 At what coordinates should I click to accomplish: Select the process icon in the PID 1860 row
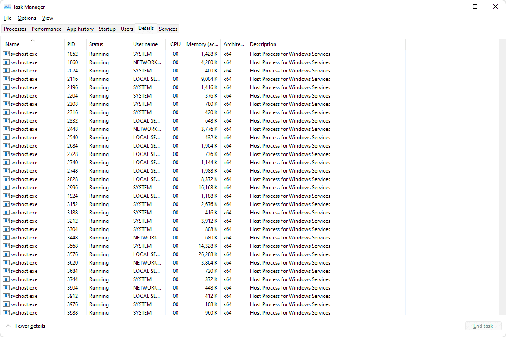(6, 62)
